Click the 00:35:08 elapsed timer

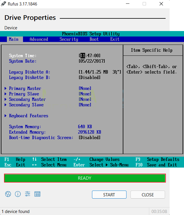(x=159, y=212)
